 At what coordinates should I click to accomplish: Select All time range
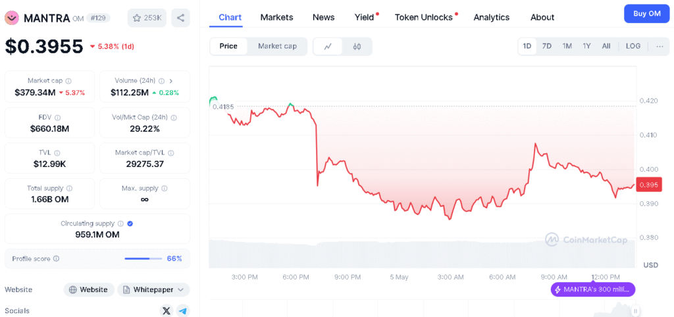pos(606,46)
